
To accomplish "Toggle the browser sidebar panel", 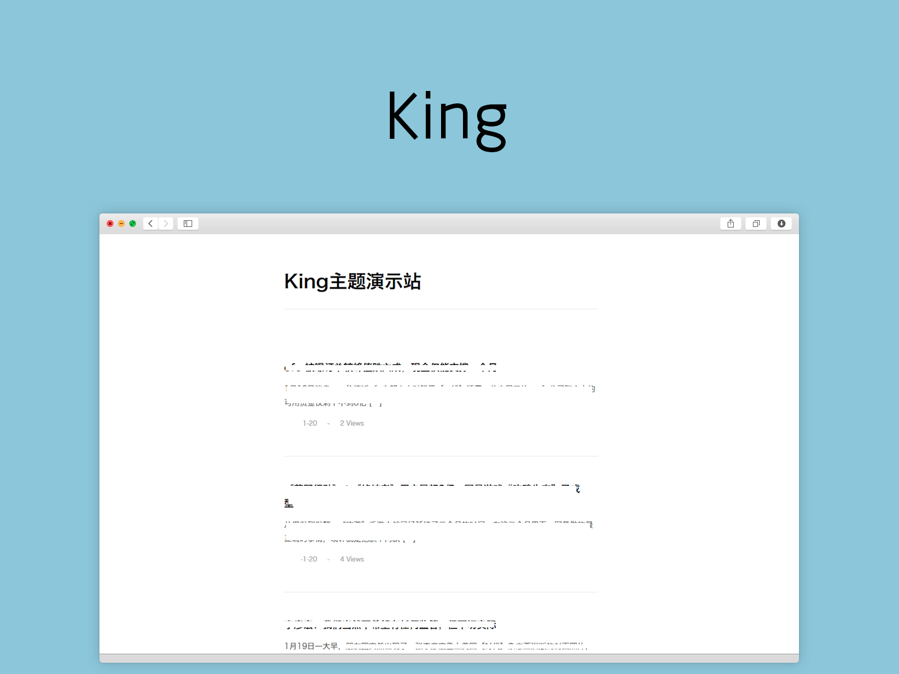I will point(188,224).
